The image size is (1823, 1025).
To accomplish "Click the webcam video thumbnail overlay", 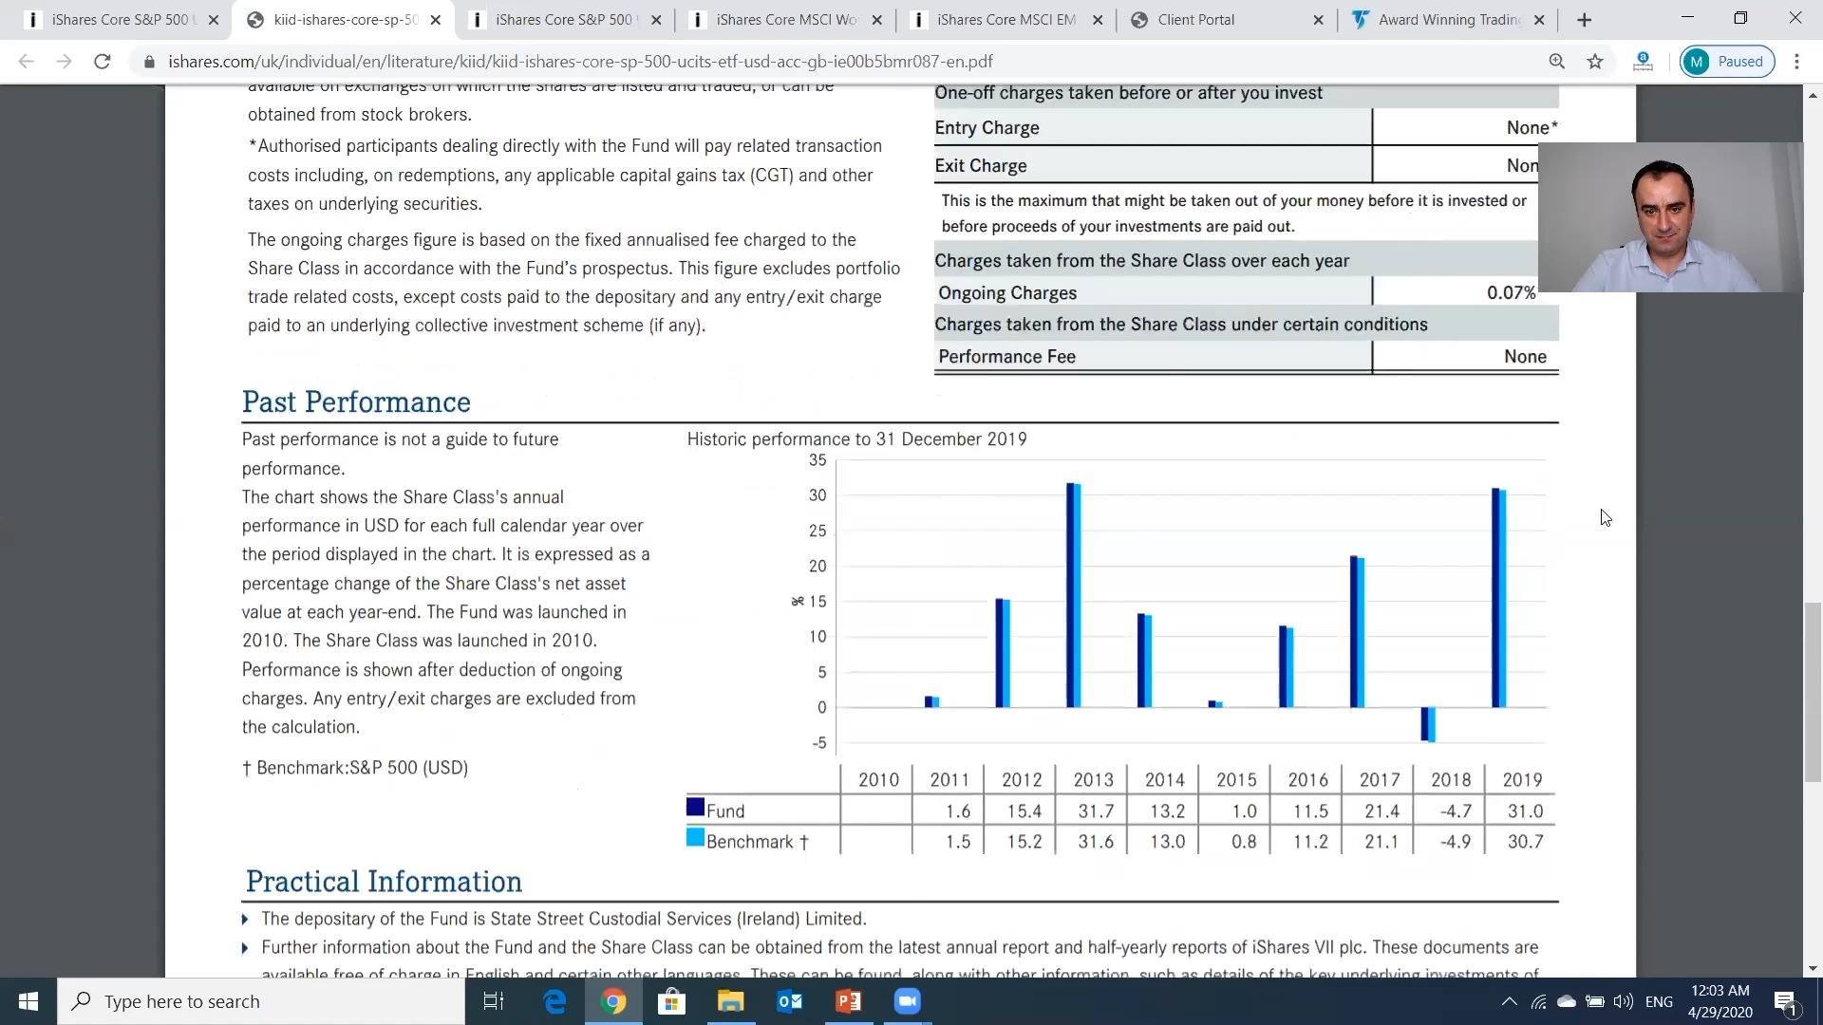I will coord(1670,217).
